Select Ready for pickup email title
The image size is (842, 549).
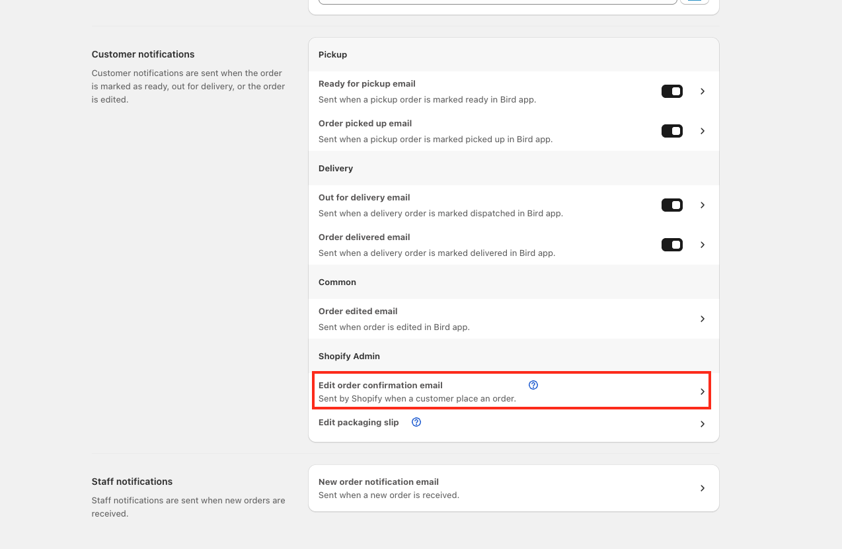point(367,84)
